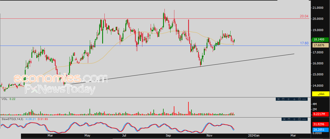Click the SlowSTO(3,14,3) indicator title

(x=12, y=119)
